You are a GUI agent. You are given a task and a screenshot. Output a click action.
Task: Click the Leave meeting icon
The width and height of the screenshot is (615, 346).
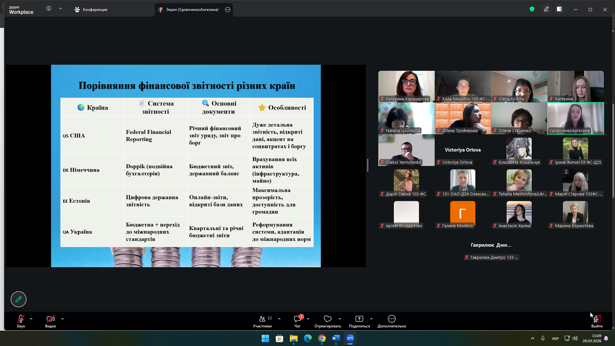[596, 319]
